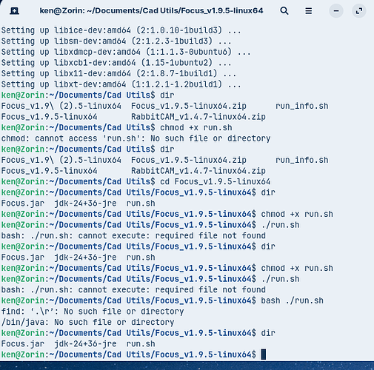374x370 pixels.
Task: Click the window title showing Focus_v1.9.5-linux64 path
Action: [x=151, y=11]
